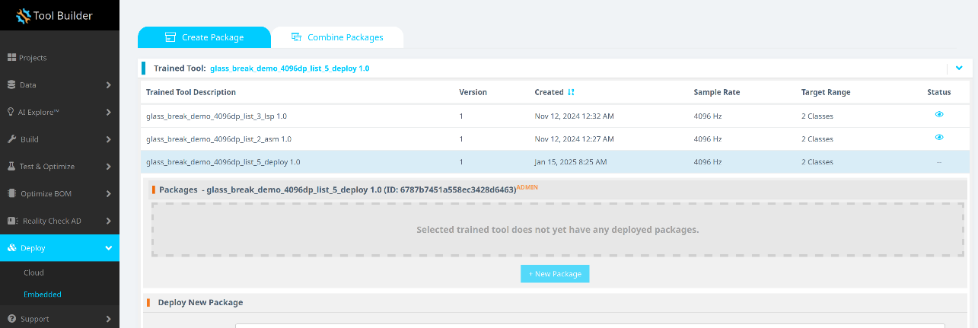Click the Optimize BOM chip icon
The width and height of the screenshot is (978, 328).
(12, 193)
